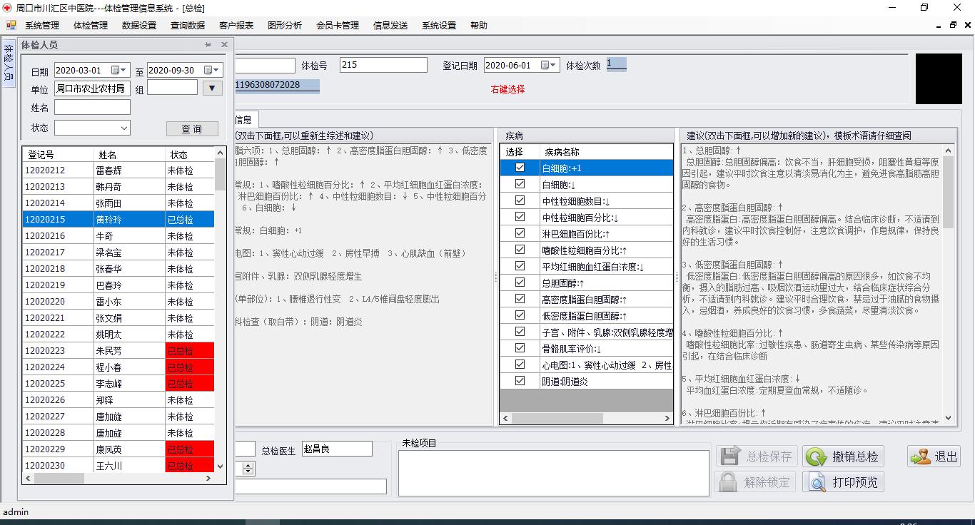
Task: Select record 12020229 康凤英
Action: point(118,449)
